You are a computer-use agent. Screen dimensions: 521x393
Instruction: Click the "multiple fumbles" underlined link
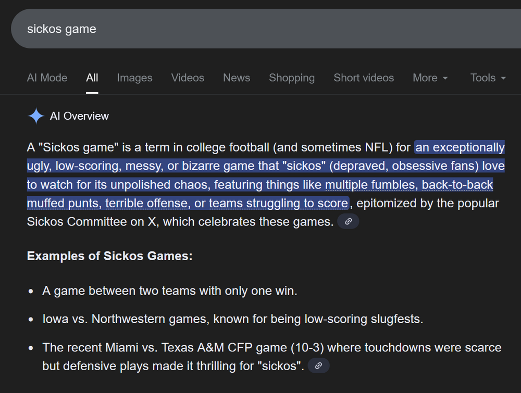click(370, 185)
